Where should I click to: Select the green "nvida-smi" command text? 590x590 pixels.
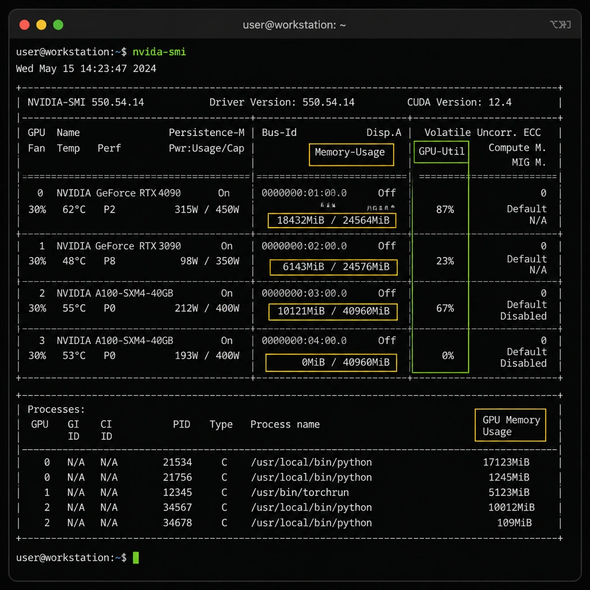pos(159,51)
